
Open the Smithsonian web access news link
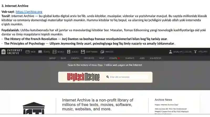172,112
